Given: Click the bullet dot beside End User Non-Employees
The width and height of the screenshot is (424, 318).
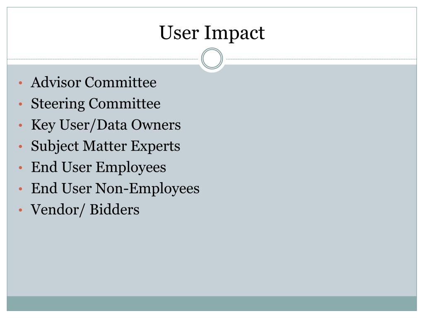Looking at the screenshot, I should pyautogui.click(x=21, y=189).
